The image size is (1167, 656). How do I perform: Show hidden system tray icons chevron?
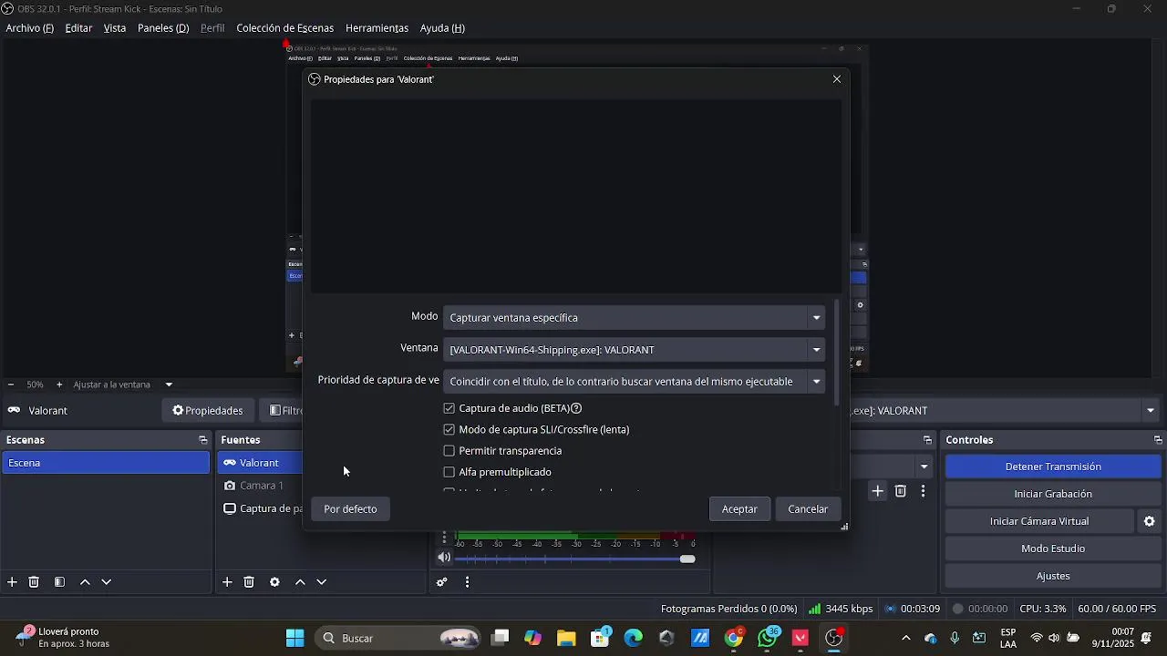[x=905, y=638]
